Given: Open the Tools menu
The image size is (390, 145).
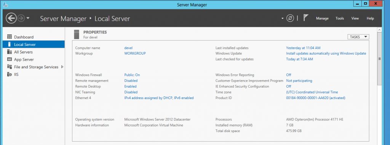Looking at the screenshot, I should (339, 18).
